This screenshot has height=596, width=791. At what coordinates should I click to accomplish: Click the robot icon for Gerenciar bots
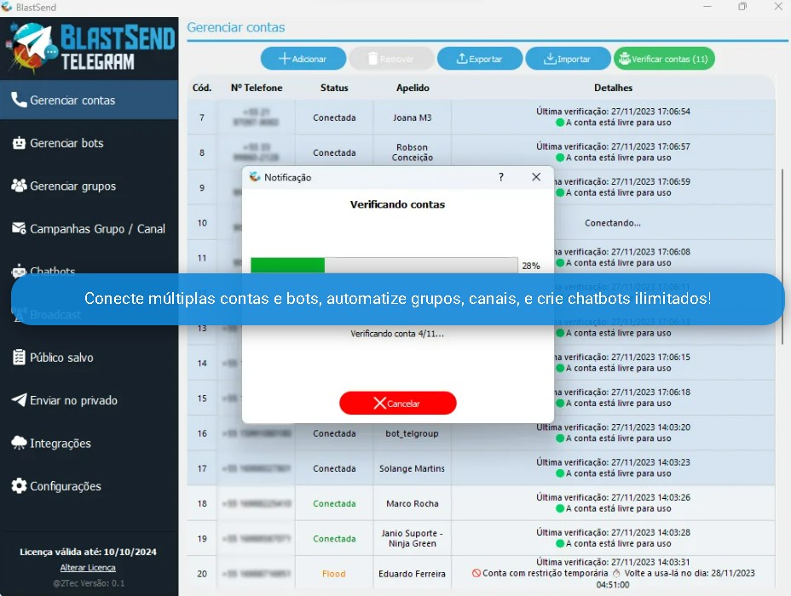coord(18,143)
